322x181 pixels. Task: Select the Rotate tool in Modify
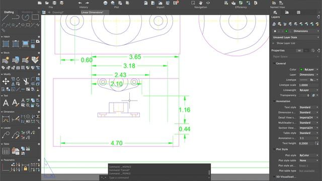coord(18,79)
